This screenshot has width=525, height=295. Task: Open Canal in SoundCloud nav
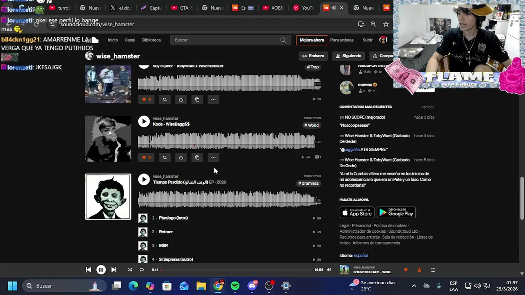pos(130,40)
